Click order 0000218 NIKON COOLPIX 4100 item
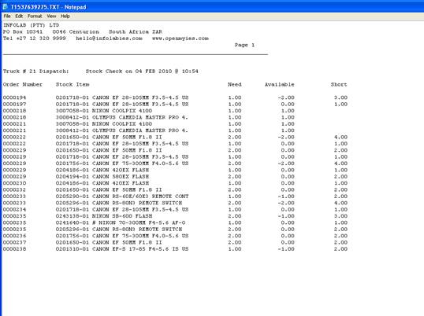The height and width of the screenshot is (316, 424). 104,111
